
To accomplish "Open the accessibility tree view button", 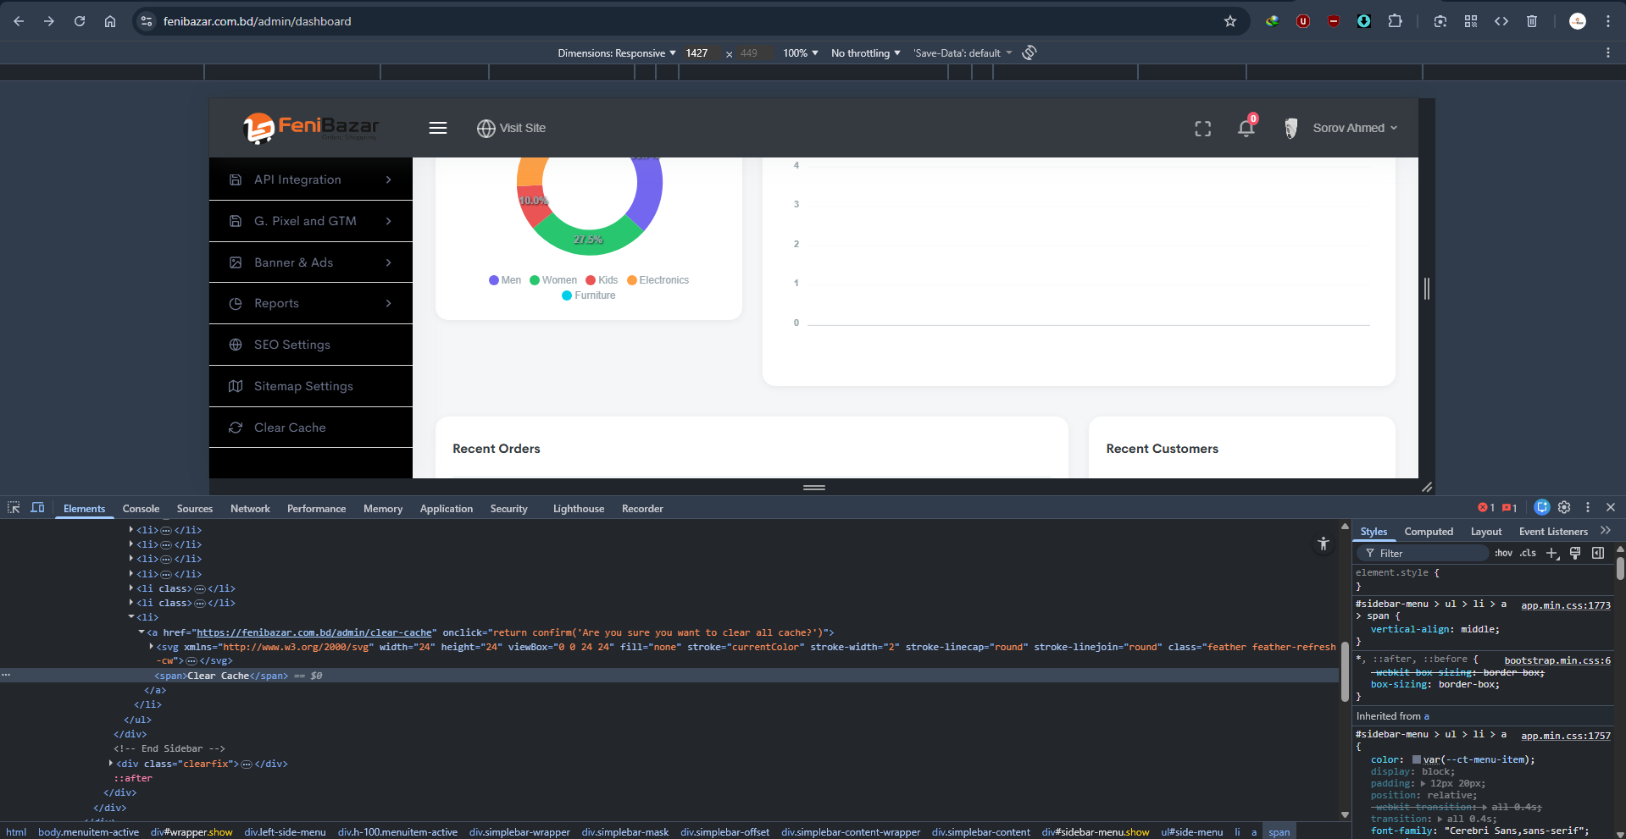I will 1324,544.
